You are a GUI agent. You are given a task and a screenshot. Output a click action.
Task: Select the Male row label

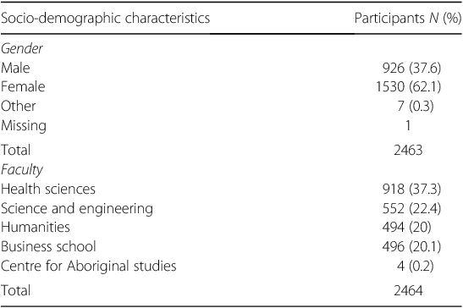click(15, 68)
